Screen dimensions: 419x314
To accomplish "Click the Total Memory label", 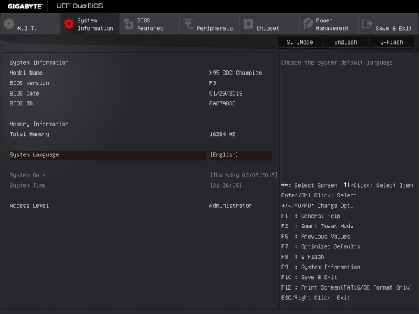I will pos(29,134).
